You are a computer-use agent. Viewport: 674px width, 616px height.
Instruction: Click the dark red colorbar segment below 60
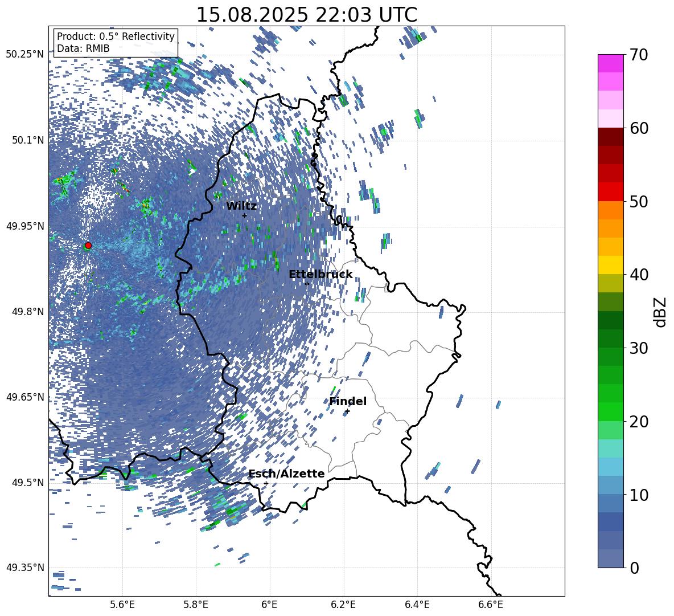click(610, 137)
